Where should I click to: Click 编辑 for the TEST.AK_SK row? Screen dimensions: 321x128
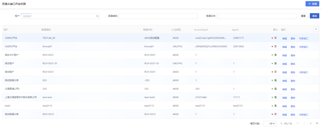click(x=284, y=38)
